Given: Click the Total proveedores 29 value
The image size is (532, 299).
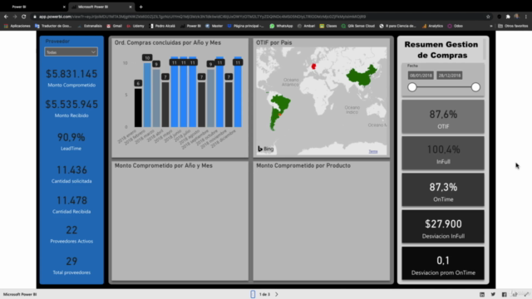Looking at the screenshot, I should pyautogui.click(x=71, y=261).
